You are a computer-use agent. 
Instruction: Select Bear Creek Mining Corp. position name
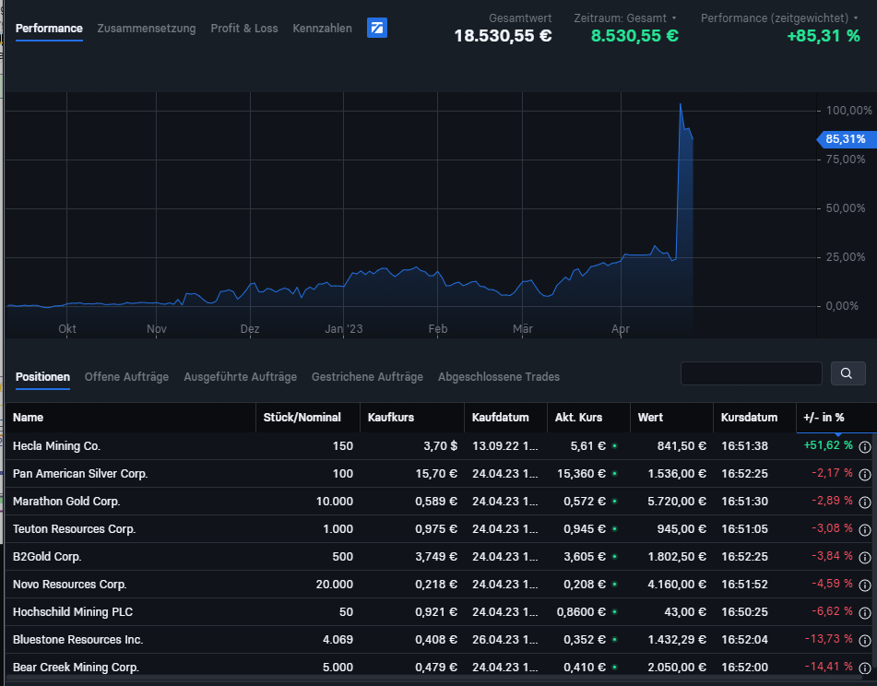point(76,667)
